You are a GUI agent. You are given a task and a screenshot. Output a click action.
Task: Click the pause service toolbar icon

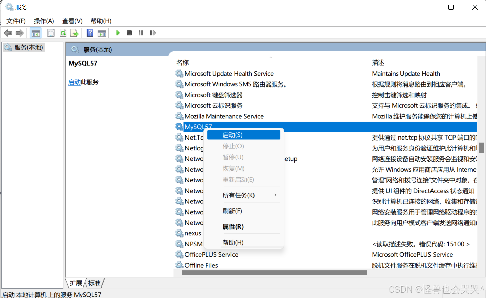pos(141,33)
